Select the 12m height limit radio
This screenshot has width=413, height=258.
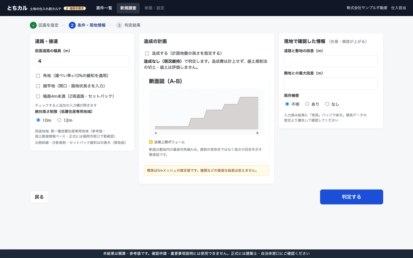(x=59, y=120)
